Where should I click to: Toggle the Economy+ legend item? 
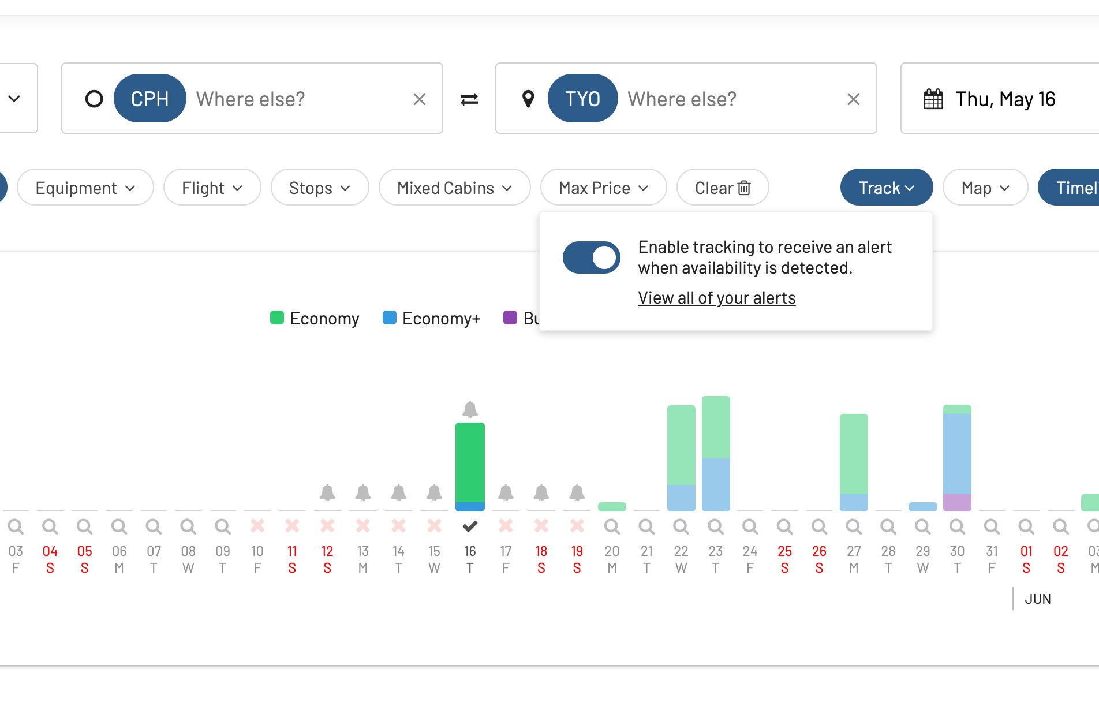click(431, 318)
